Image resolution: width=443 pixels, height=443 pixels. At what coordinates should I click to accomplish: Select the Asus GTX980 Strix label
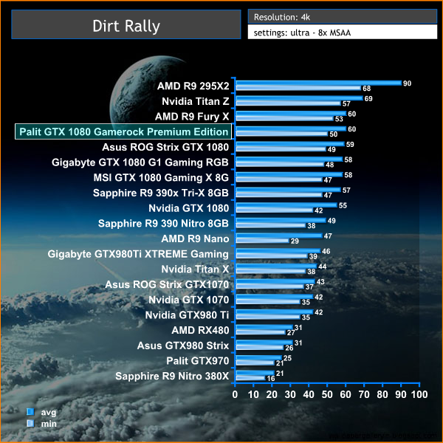point(183,346)
